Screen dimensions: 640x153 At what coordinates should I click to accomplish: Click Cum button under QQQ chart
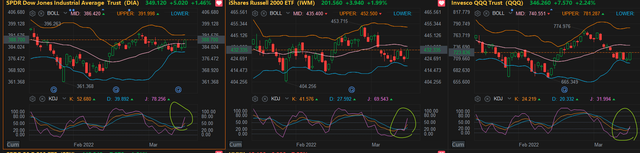click(458, 144)
